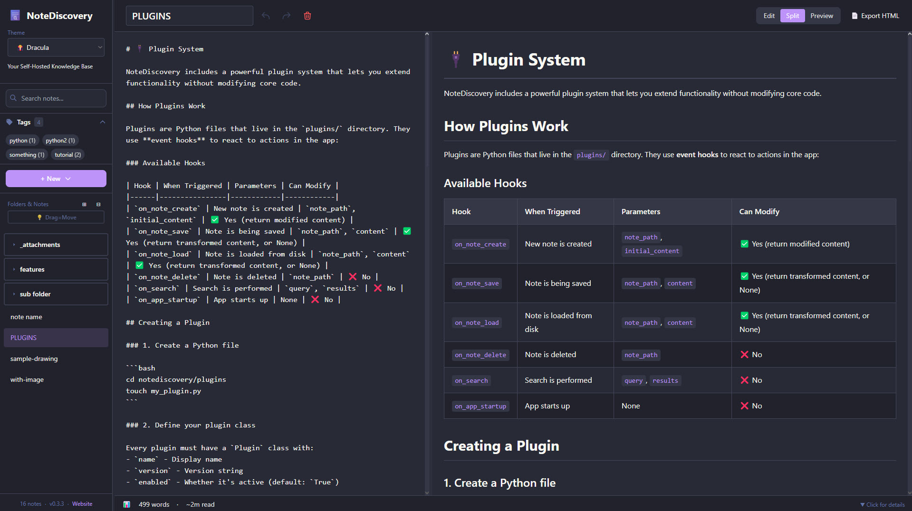Click the v0.3.3 version text

pyautogui.click(x=57, y=504)
